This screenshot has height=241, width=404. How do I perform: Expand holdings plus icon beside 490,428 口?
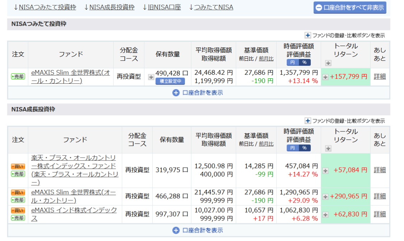pyautogui.click(x=151, y=77)
